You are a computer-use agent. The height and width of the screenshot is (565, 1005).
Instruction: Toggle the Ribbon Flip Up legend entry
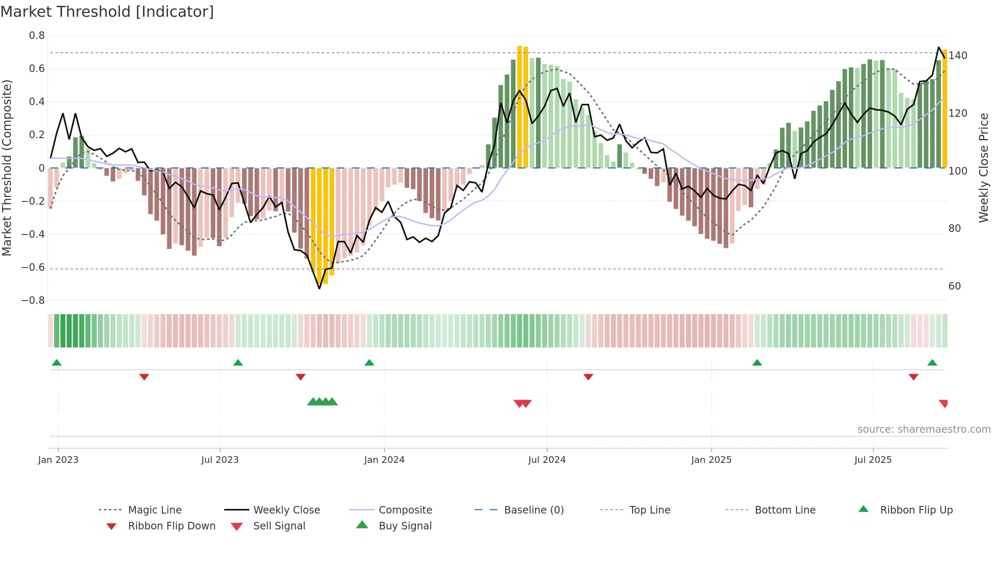point(905,510)
